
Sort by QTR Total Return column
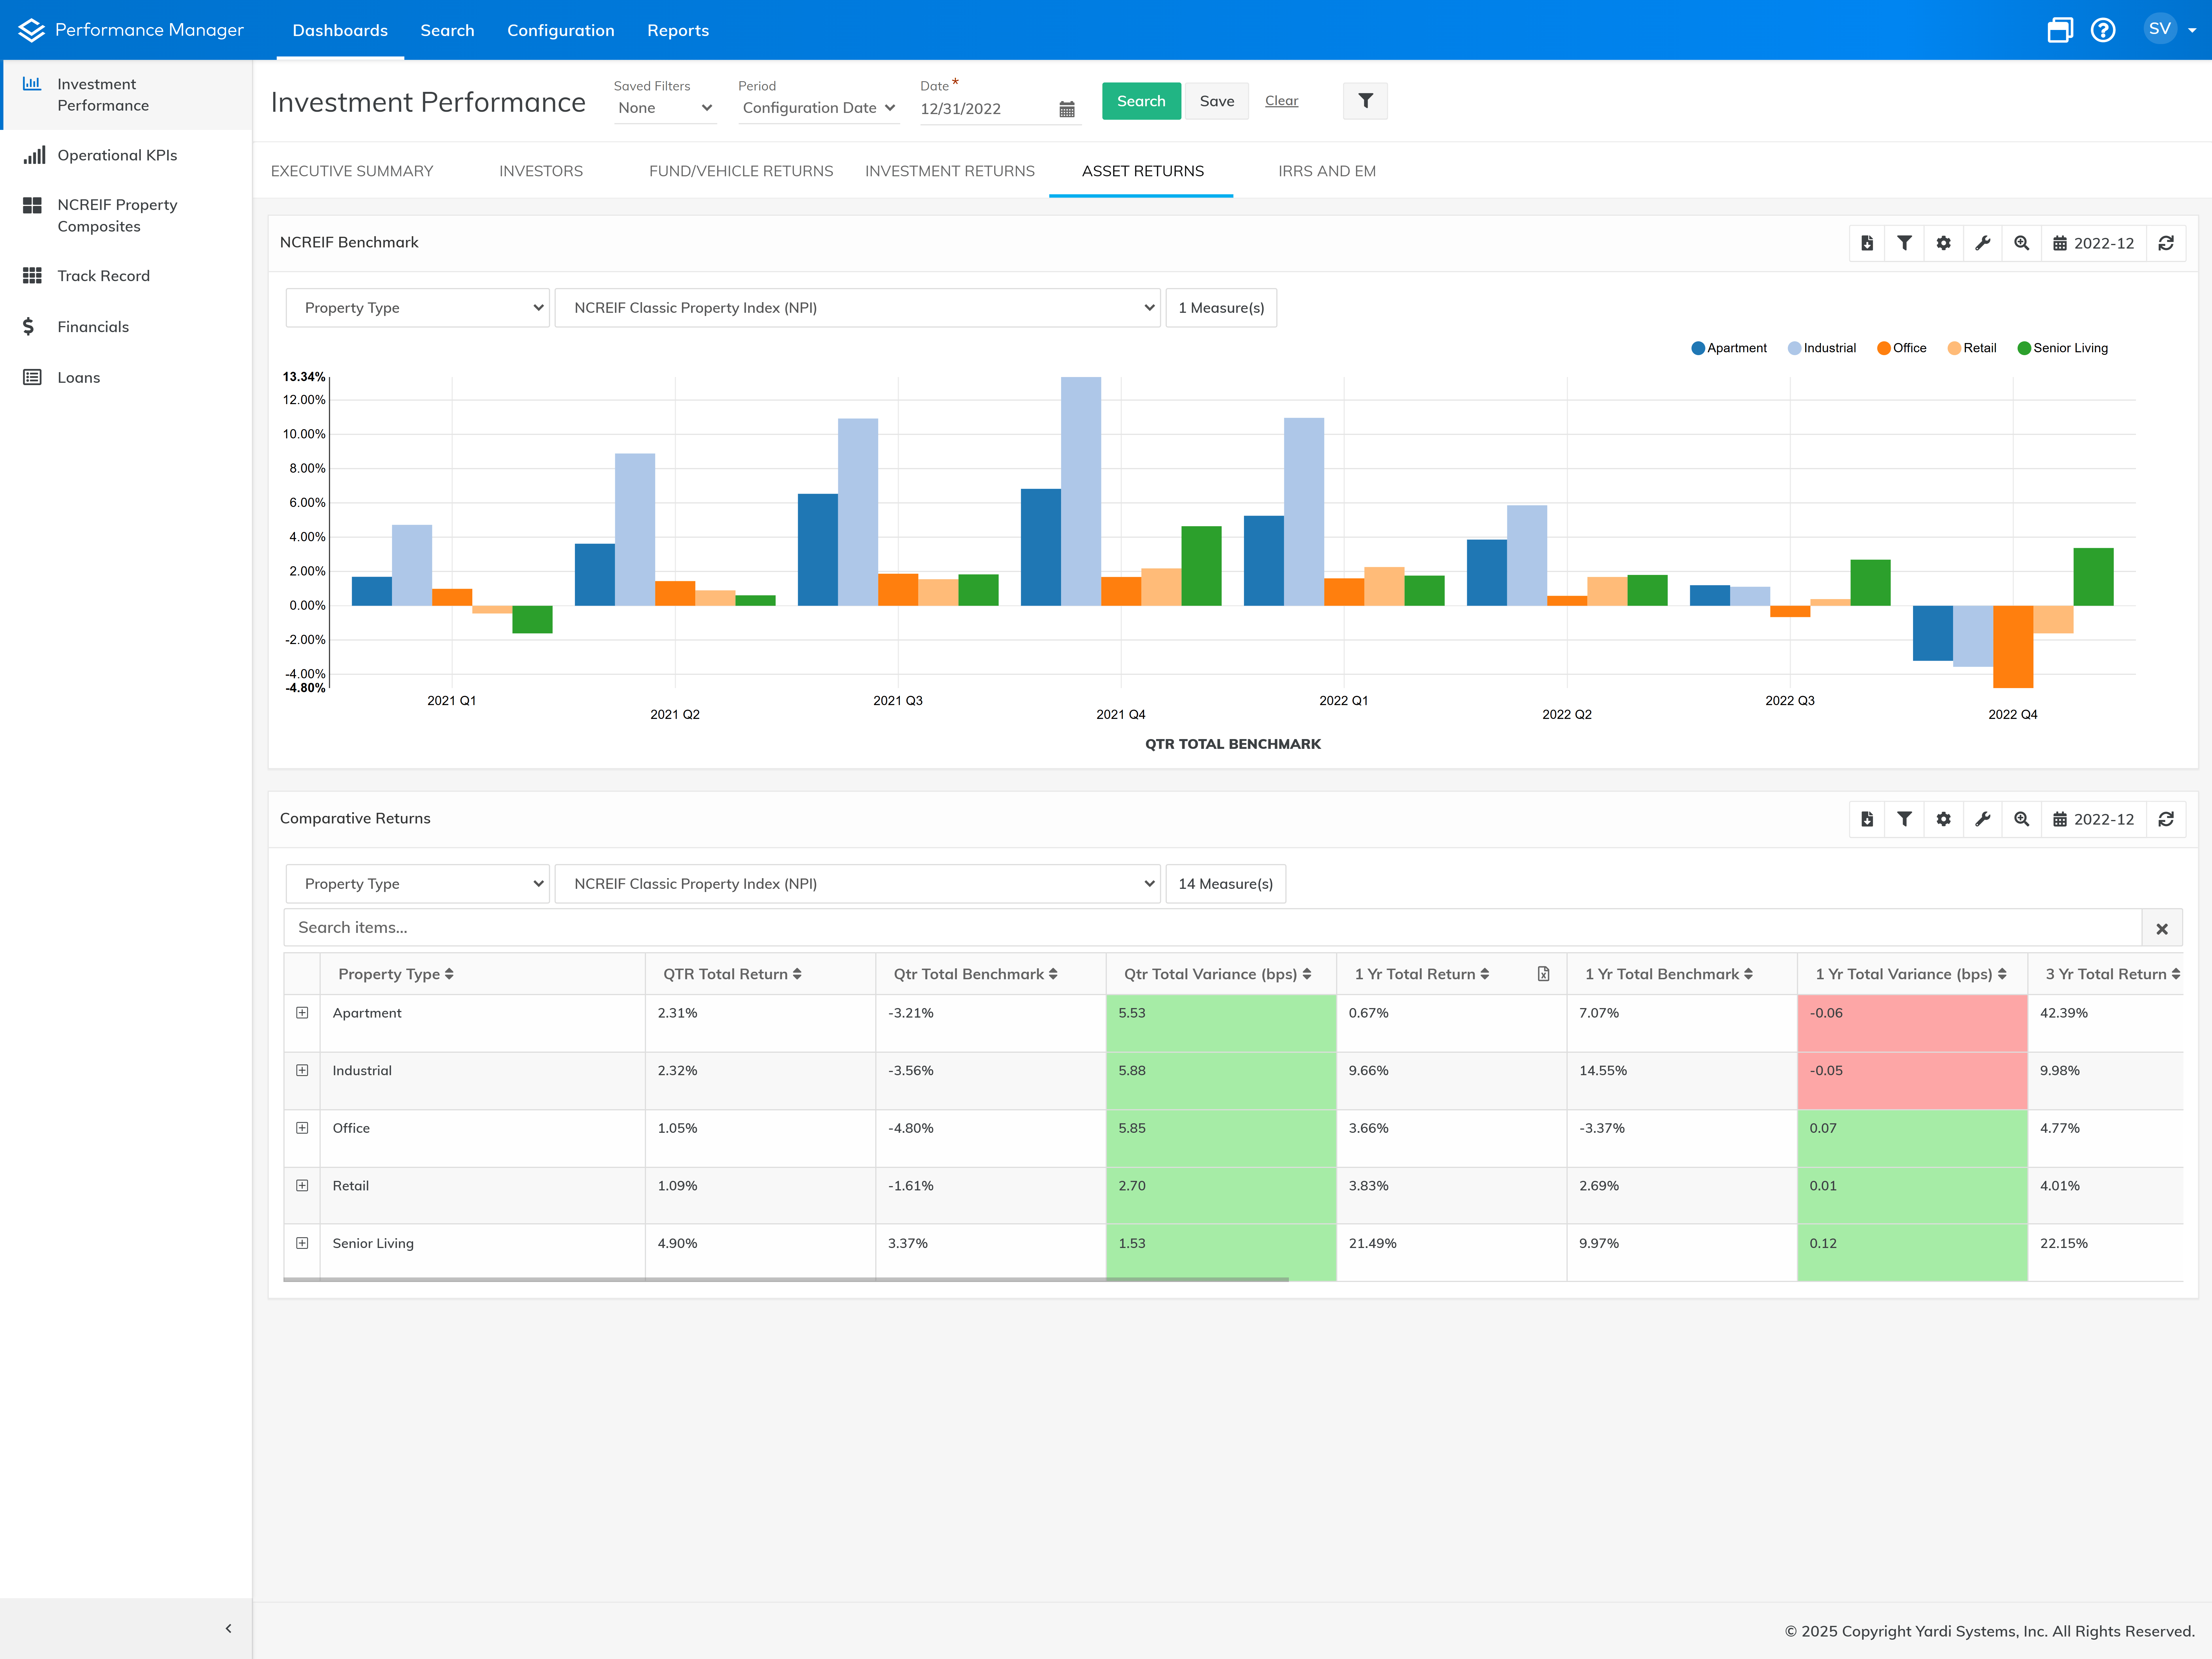[x=732, y=974]
